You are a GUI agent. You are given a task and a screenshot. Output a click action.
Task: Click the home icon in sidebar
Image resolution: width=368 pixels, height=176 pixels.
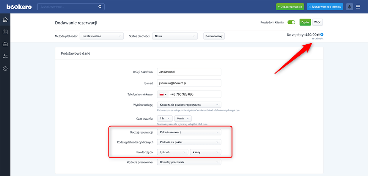[5, 20]
